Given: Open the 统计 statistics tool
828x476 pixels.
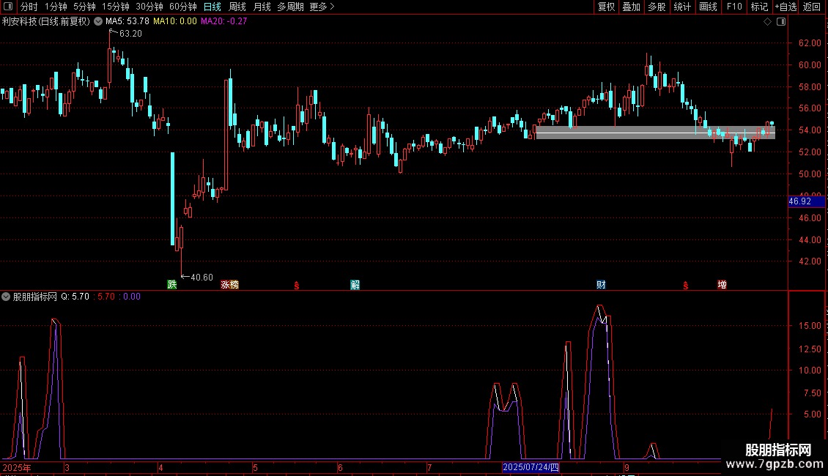Looking at the screenshot, I should 682,7.
